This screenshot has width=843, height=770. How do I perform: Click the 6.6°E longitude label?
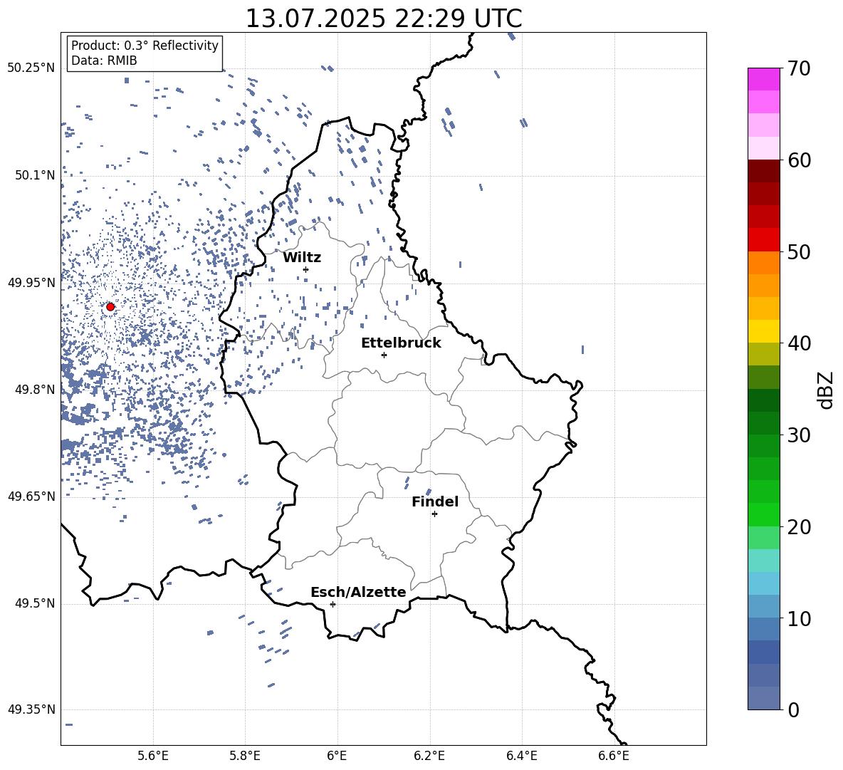coord(614,756)
